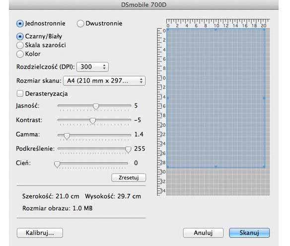The height and width of the screenshot is (246, 290).
Task: Cancel with the Anuluj button
Action: pyautogui.click(x=203, y=233)
